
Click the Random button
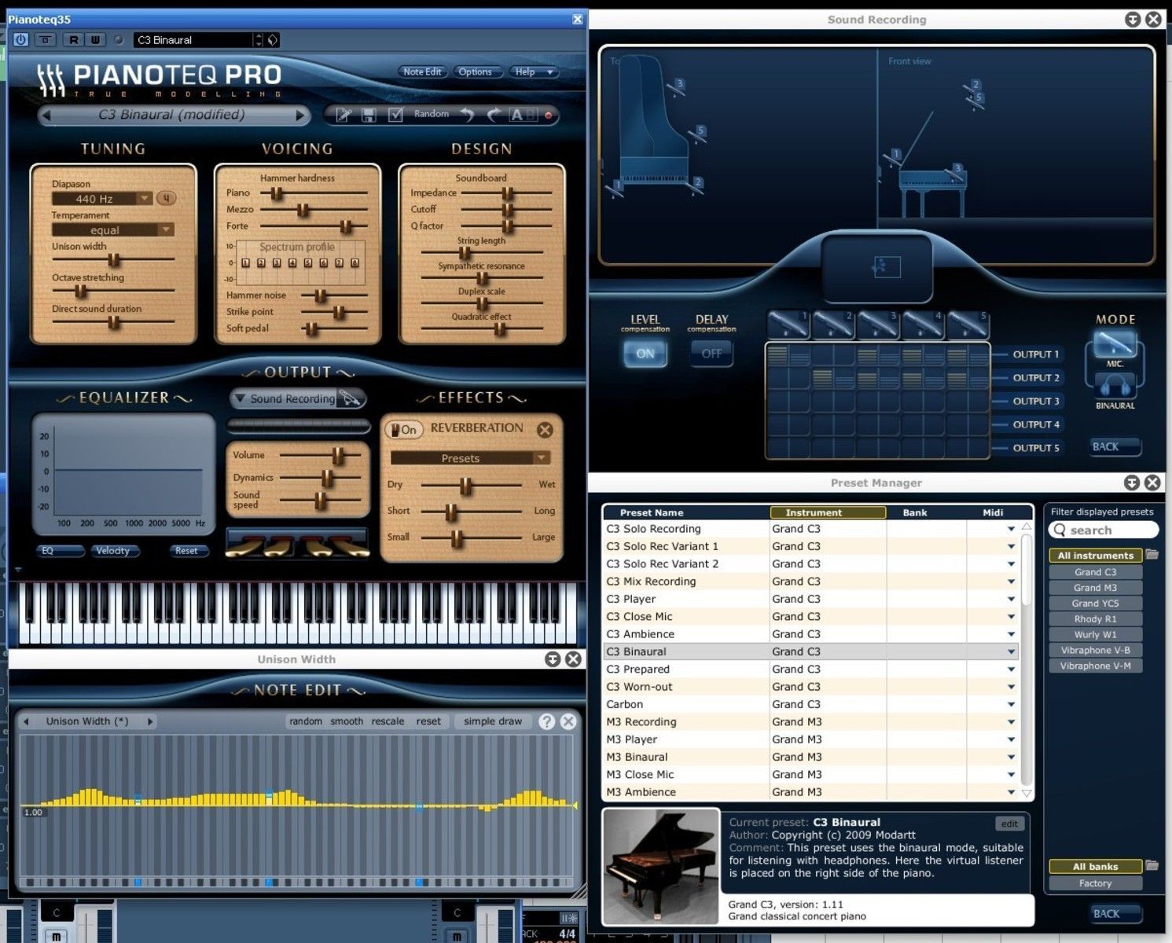coord(432,114)
